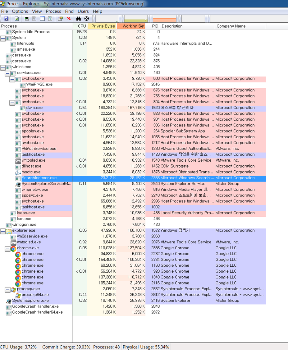Select the lsass.exe process
The image size is (288, 350).
pos(26,213)
